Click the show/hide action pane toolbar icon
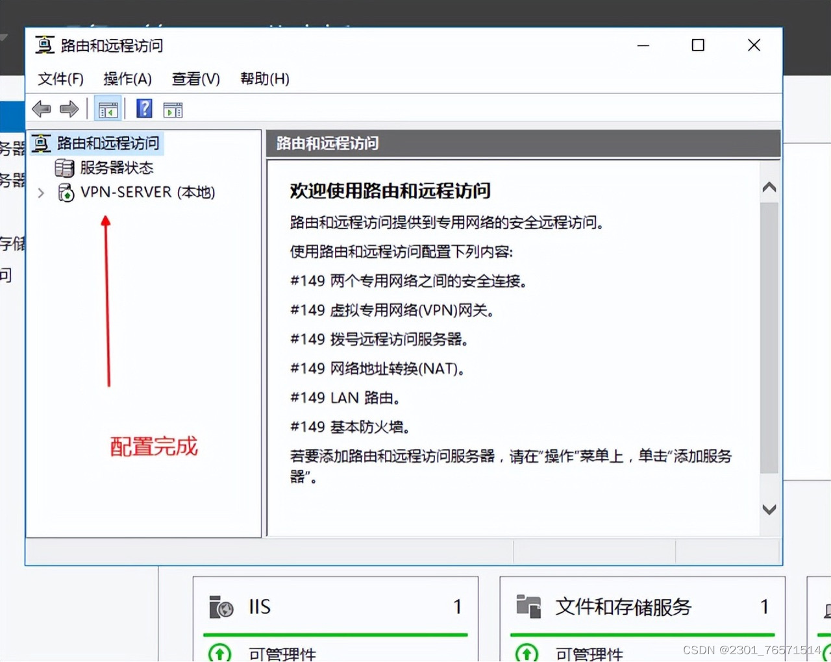 [x=173, y=108]
